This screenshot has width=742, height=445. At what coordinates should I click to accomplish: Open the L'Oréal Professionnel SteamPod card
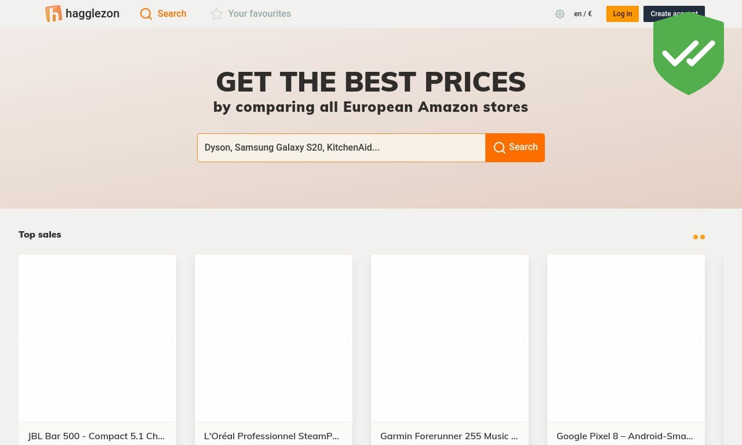[x=274, y=350]
